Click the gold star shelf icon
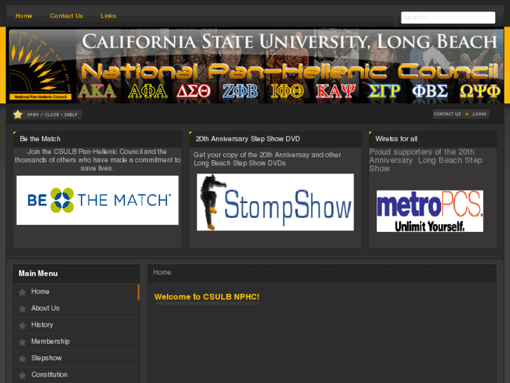Image resolution: width=510 pixels, height=383 pixels. point(18,115)
